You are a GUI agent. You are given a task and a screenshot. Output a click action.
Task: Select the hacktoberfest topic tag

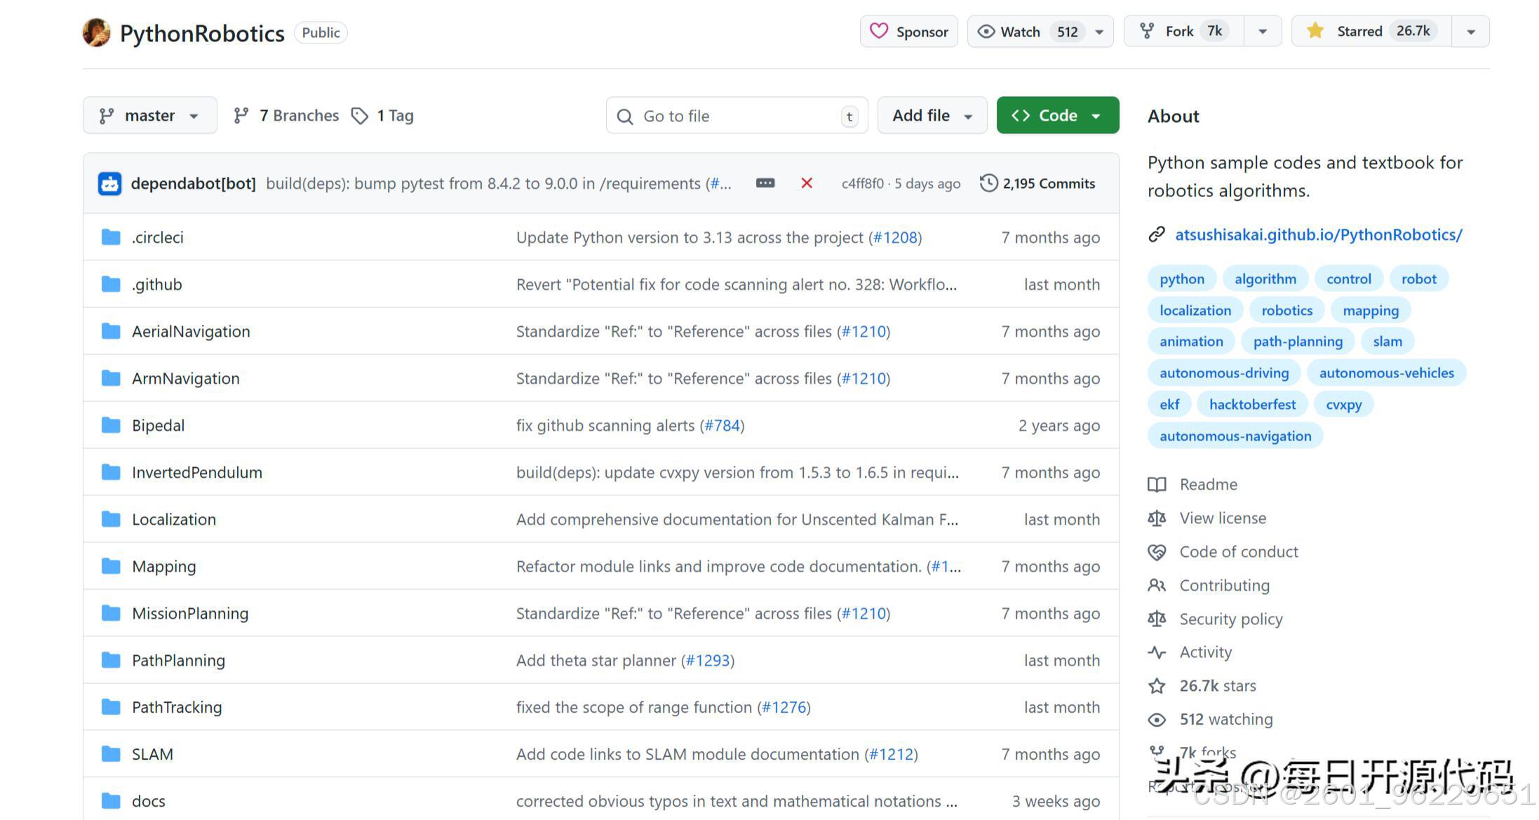pos(1252,404)
